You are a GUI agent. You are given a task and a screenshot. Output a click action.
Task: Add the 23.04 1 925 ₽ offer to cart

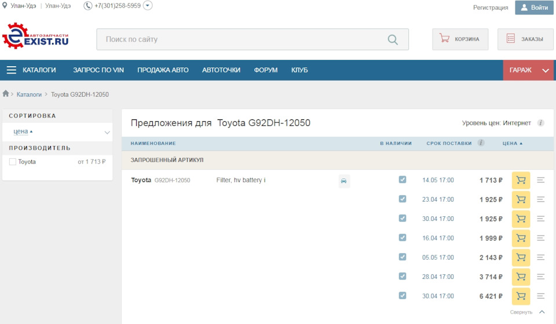click(521, 199)
